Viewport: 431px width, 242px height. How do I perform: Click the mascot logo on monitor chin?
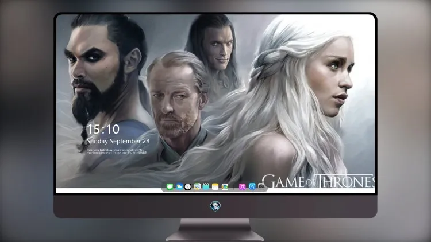(x=215, y=206)
